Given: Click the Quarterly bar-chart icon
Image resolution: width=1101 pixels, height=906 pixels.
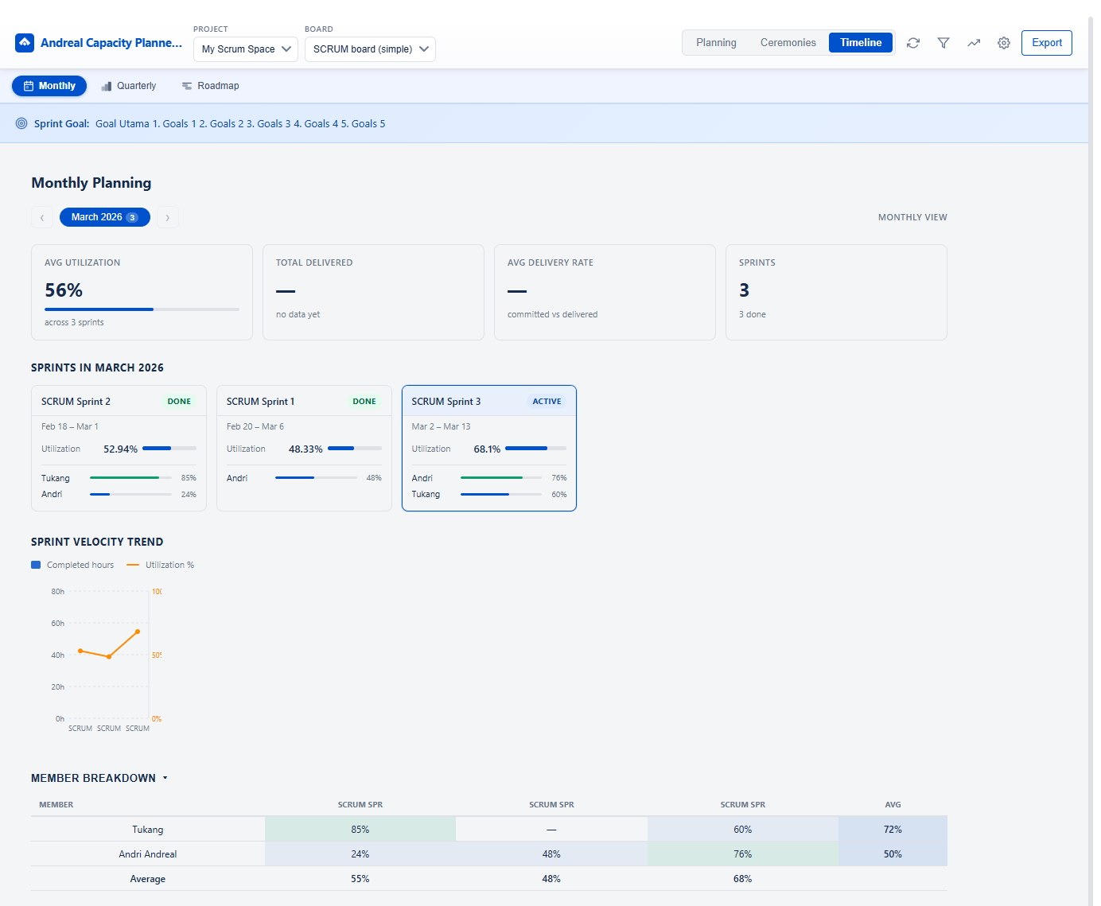Looking at the screenshot, I should [x=106, y=85].
